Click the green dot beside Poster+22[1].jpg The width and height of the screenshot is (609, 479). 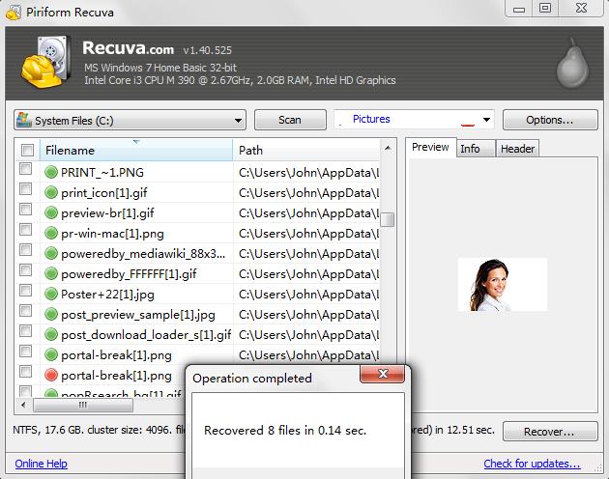click(x=51, y=294)
